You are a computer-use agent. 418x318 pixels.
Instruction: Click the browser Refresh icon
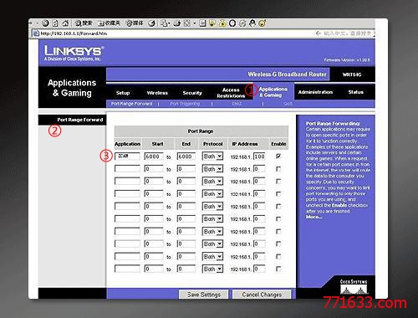55,23
